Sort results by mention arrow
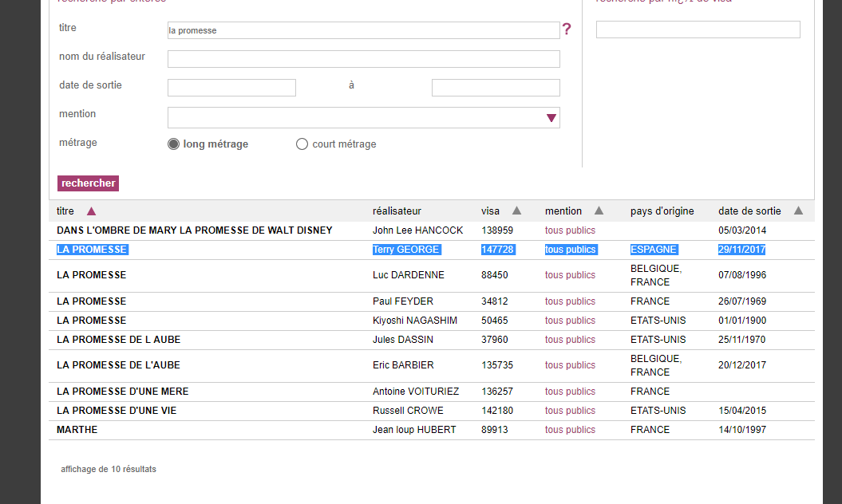 [599, 211]
